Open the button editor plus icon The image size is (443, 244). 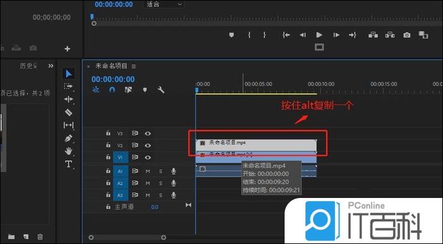(68, 49)
